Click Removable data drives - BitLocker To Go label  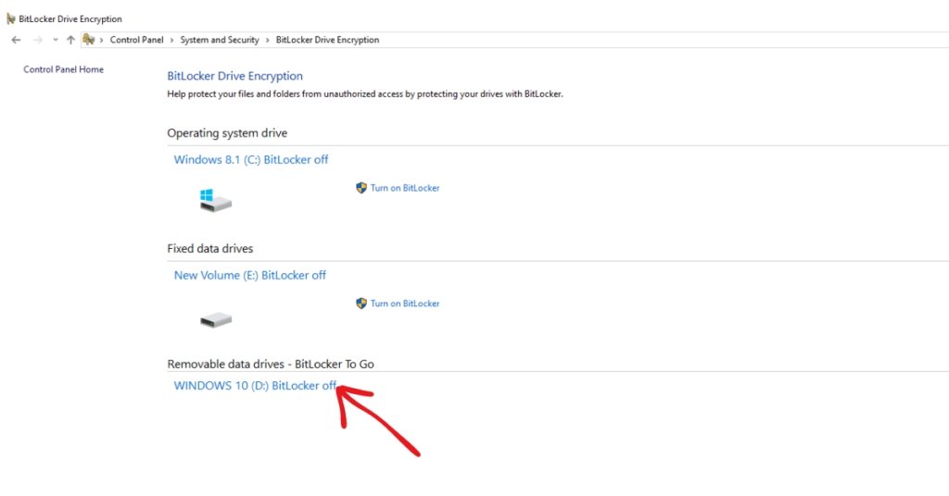pos(271,365)
